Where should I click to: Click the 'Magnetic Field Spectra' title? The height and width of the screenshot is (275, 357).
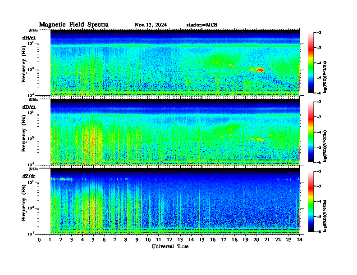click(x=74, y=25)
